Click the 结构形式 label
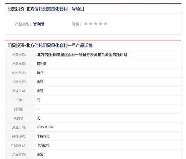The image size is (186, 159). [x=19, y=136]
